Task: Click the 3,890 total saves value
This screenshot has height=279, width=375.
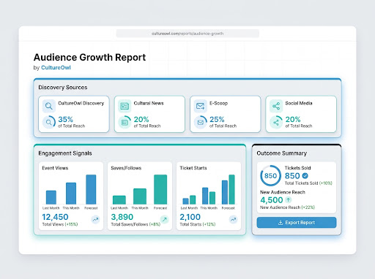Action: click(122, 217)
